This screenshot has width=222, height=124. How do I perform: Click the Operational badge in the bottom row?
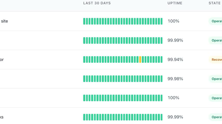[215, 117]
